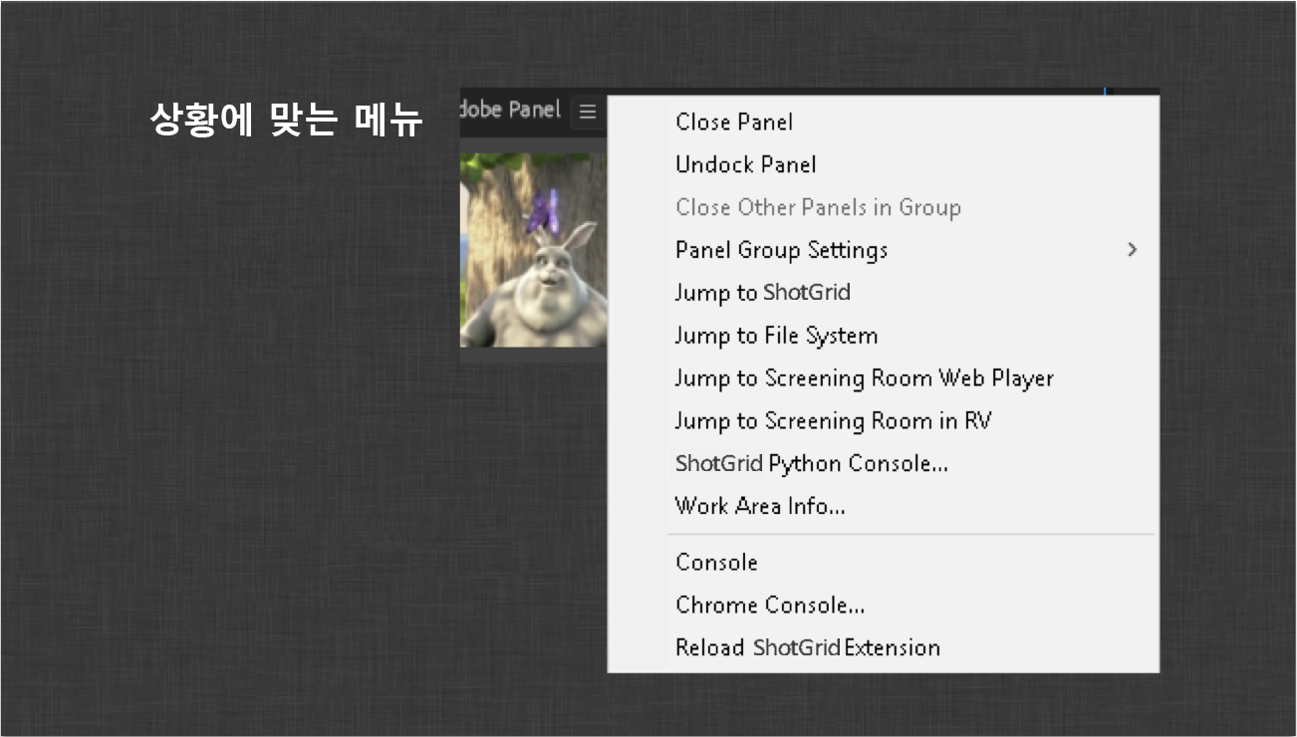This screenshot has width=1297, height=737.
Task: Click the bunny thumbnail in the panel
Action: 533,250
